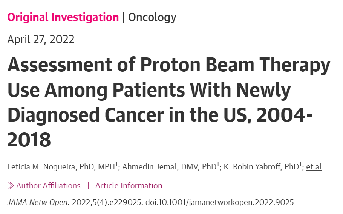The image size is (343, 214).
Task: Go to the Oncology topic link
Action: (x=152, y=17)
